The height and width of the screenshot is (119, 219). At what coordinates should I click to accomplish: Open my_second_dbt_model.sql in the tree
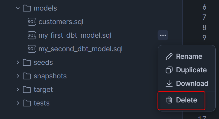[80, 49]
